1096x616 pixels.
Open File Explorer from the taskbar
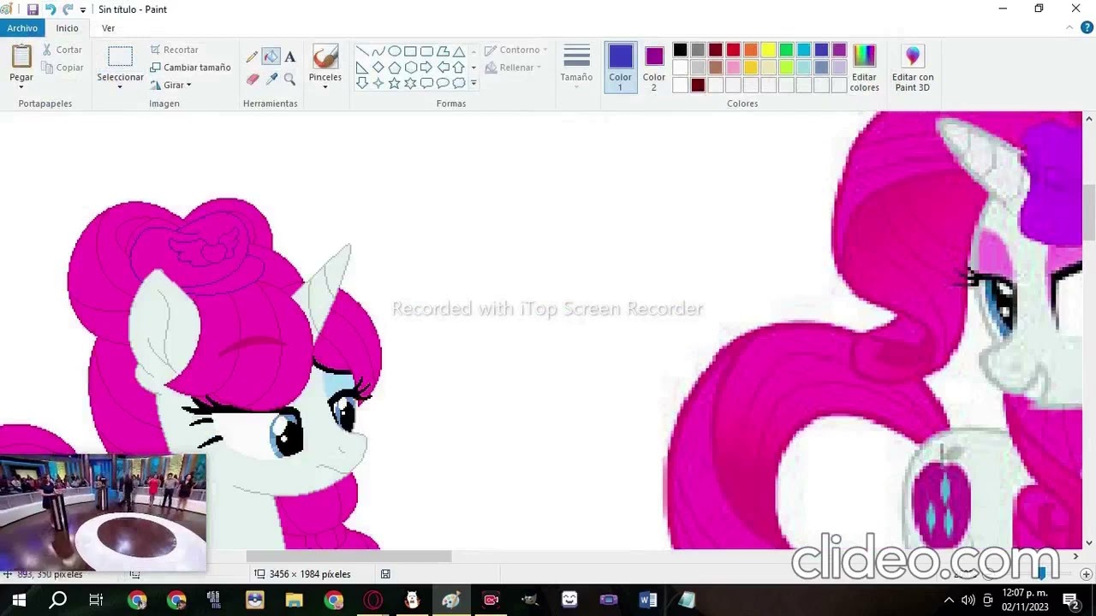294,600
